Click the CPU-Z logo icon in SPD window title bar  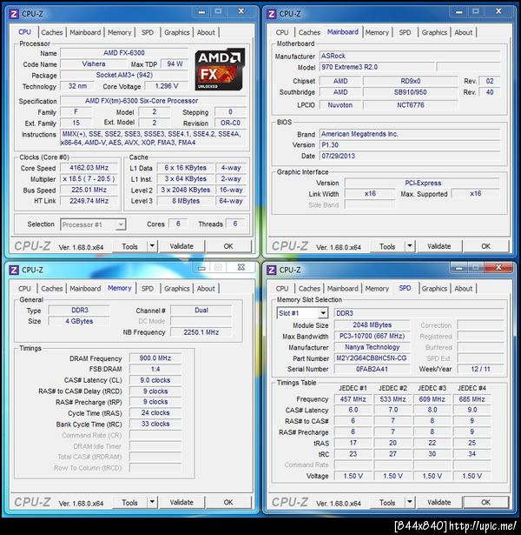click(272, 271)
